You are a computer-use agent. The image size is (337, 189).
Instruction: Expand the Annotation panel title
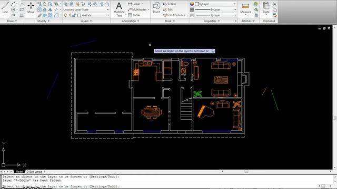(131, 21)
